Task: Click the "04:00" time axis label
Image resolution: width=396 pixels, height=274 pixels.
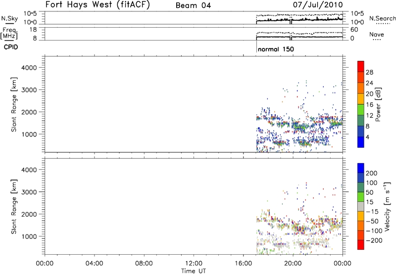Action: [x=94, y=264]
